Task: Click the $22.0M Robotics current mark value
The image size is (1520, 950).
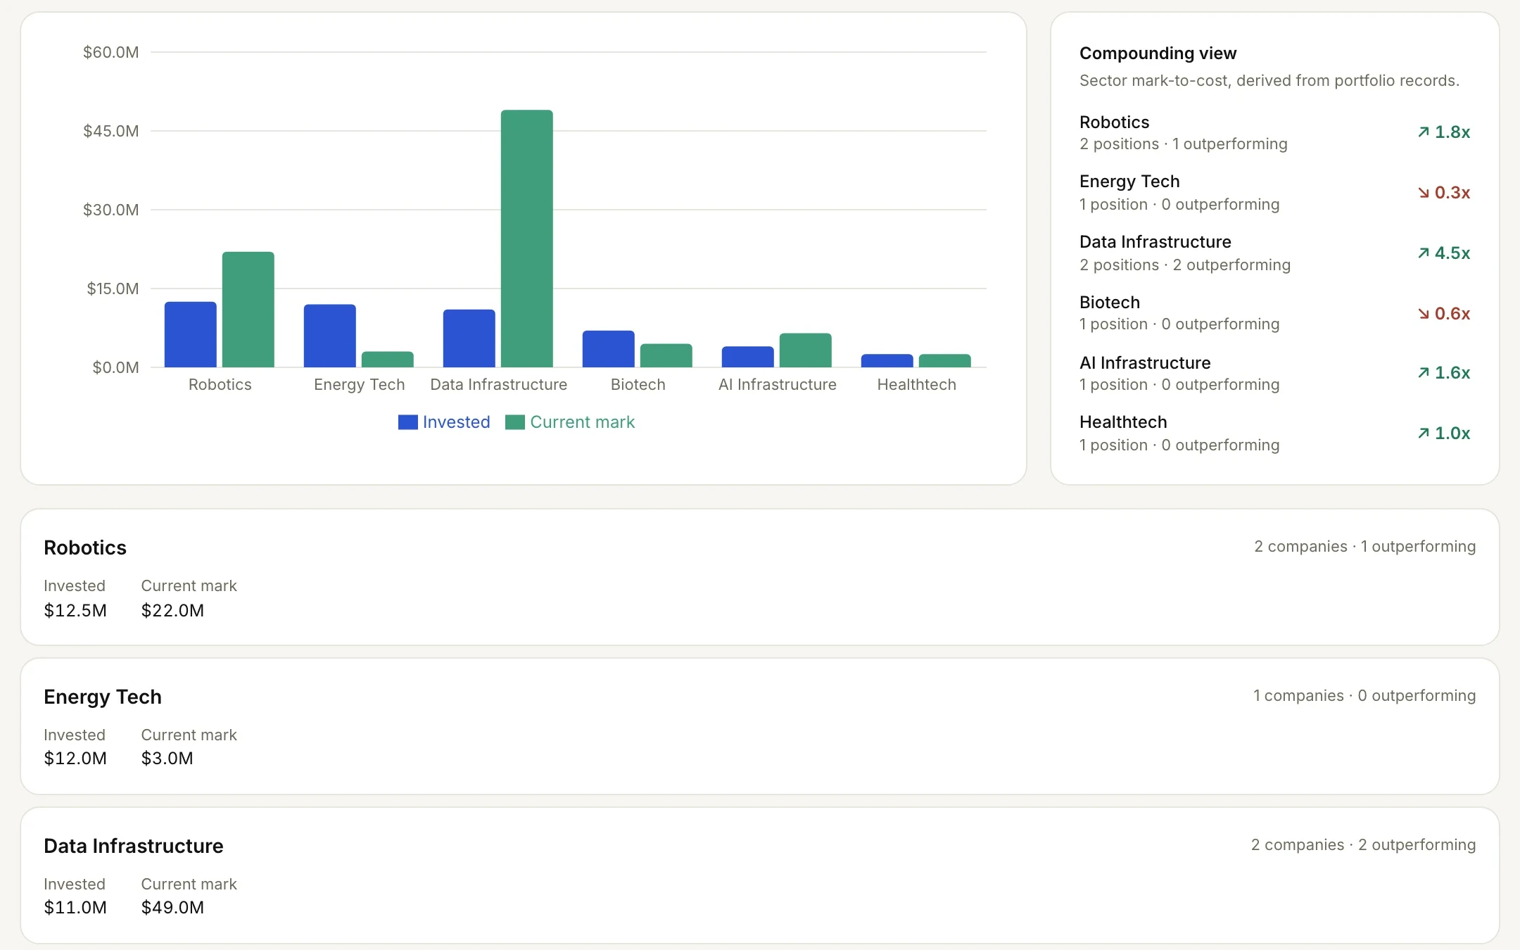Action: coord(172,610)
